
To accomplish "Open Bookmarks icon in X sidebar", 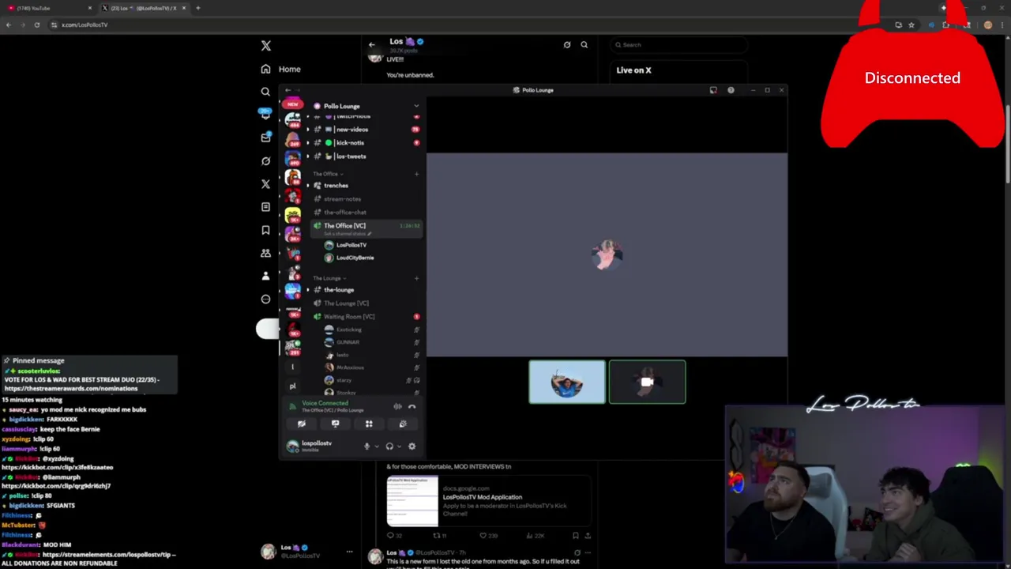I will pyautogui.click(x=266, y=230).
